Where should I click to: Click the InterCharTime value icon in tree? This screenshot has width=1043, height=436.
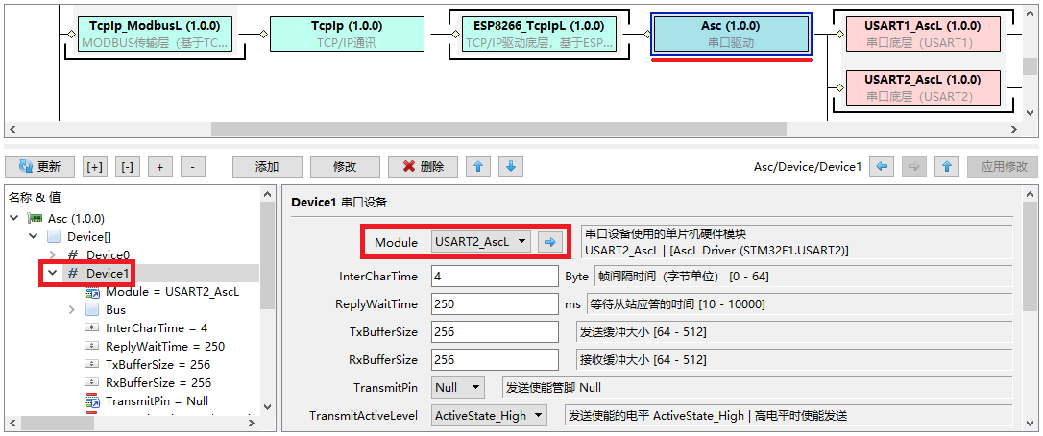(x=92, y=328)
